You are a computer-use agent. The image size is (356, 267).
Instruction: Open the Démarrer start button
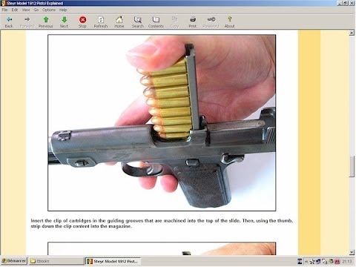tap(14, 261)
